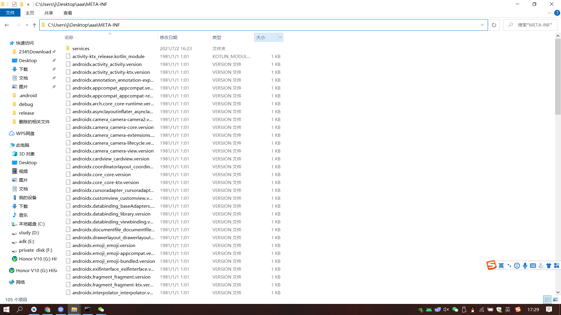Select androidx.cardview_cardview.version file
561x315 pixels.
pos(111,159)
